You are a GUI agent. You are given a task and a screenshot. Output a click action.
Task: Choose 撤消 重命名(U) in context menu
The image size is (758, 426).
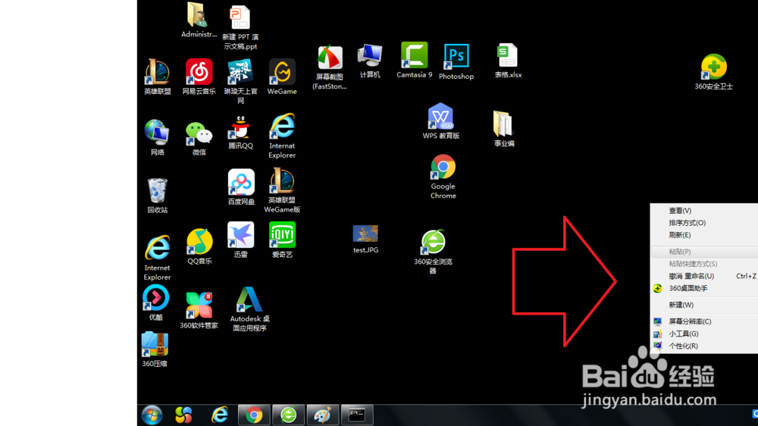[x=704, y=276]
